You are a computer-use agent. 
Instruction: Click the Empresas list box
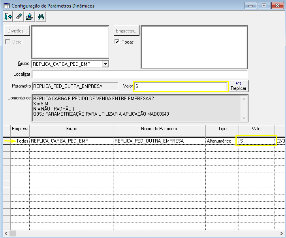coord(194,47)
